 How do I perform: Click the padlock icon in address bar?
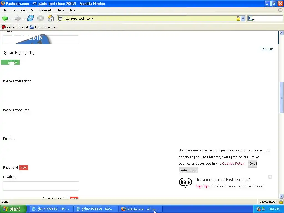click(238, 18)
